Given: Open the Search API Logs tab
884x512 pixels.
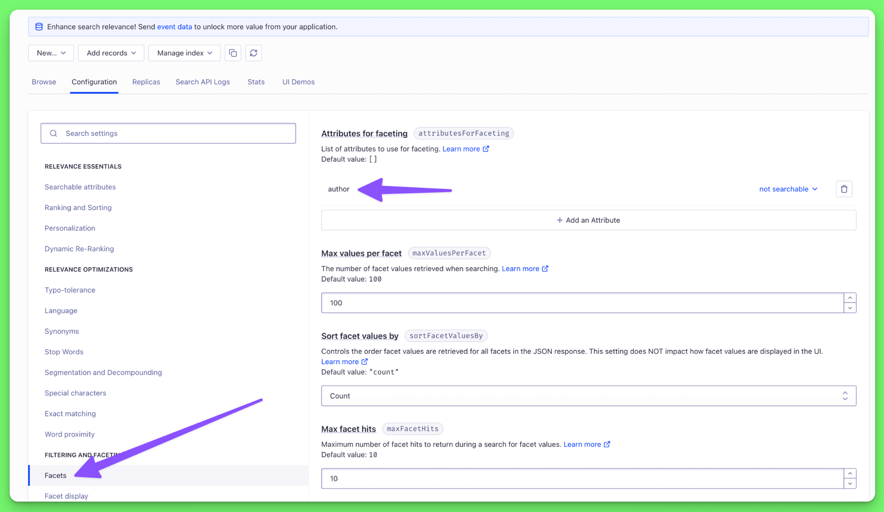Looking at the screenshot, I should click(x=202, y=82).
